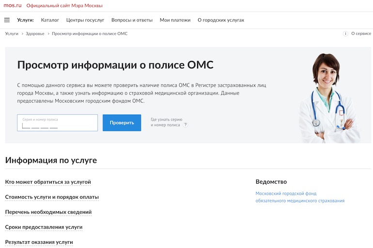Click the info icon beside О сервисе
The width and height of the screenshot is (373, 248).
coord(345,33)
